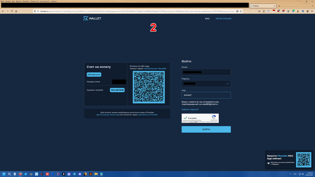This screenshot has width=315, height=177.
Task: Tick the reCAPTCHA 'Я не робот' checkbox
Action: pyautogui.click(x=186, y=118)
